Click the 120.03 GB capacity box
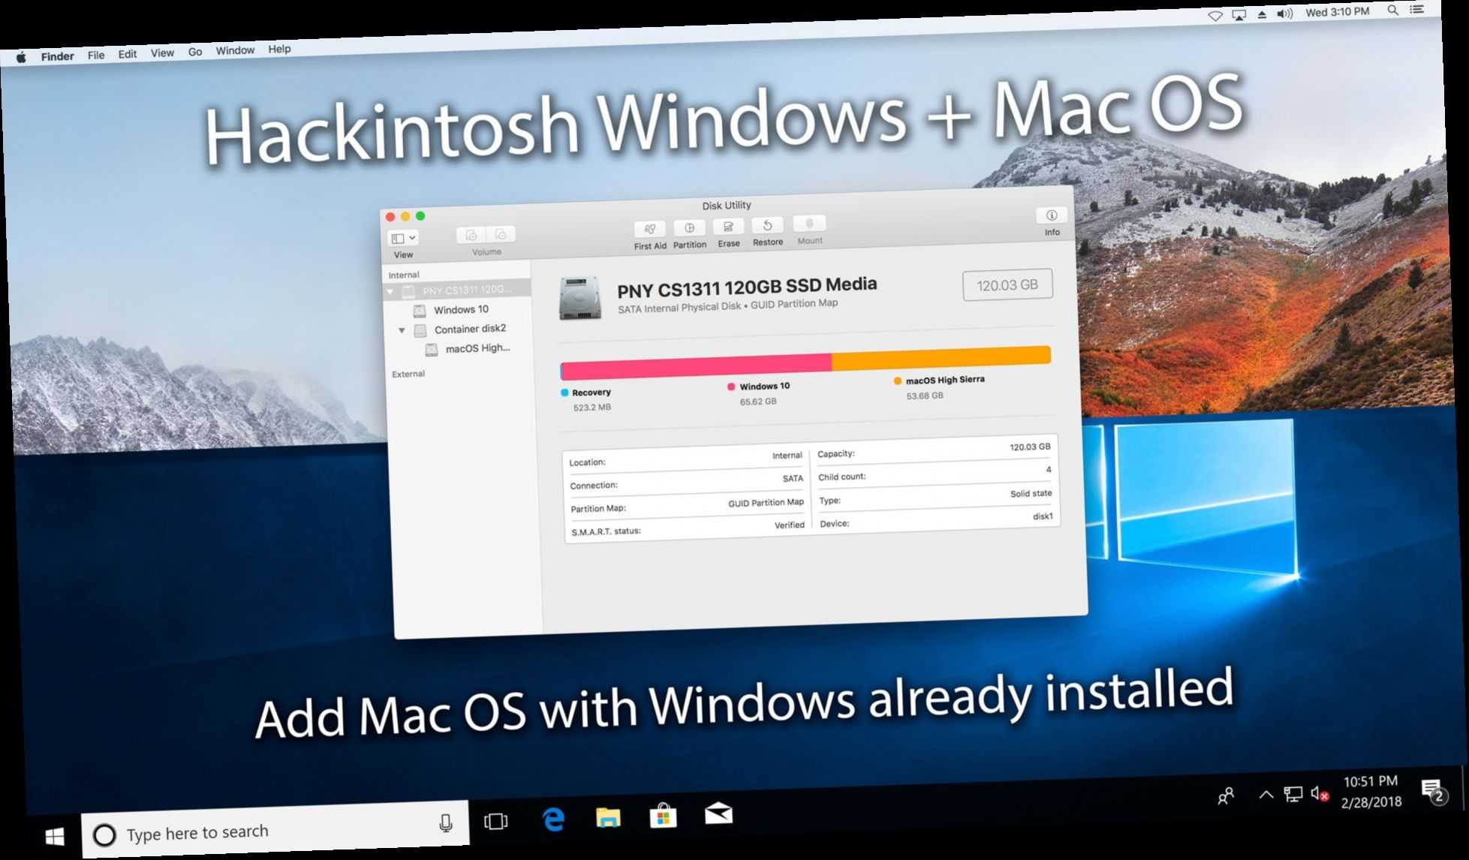The image size is (1469, 860). 1007,285
